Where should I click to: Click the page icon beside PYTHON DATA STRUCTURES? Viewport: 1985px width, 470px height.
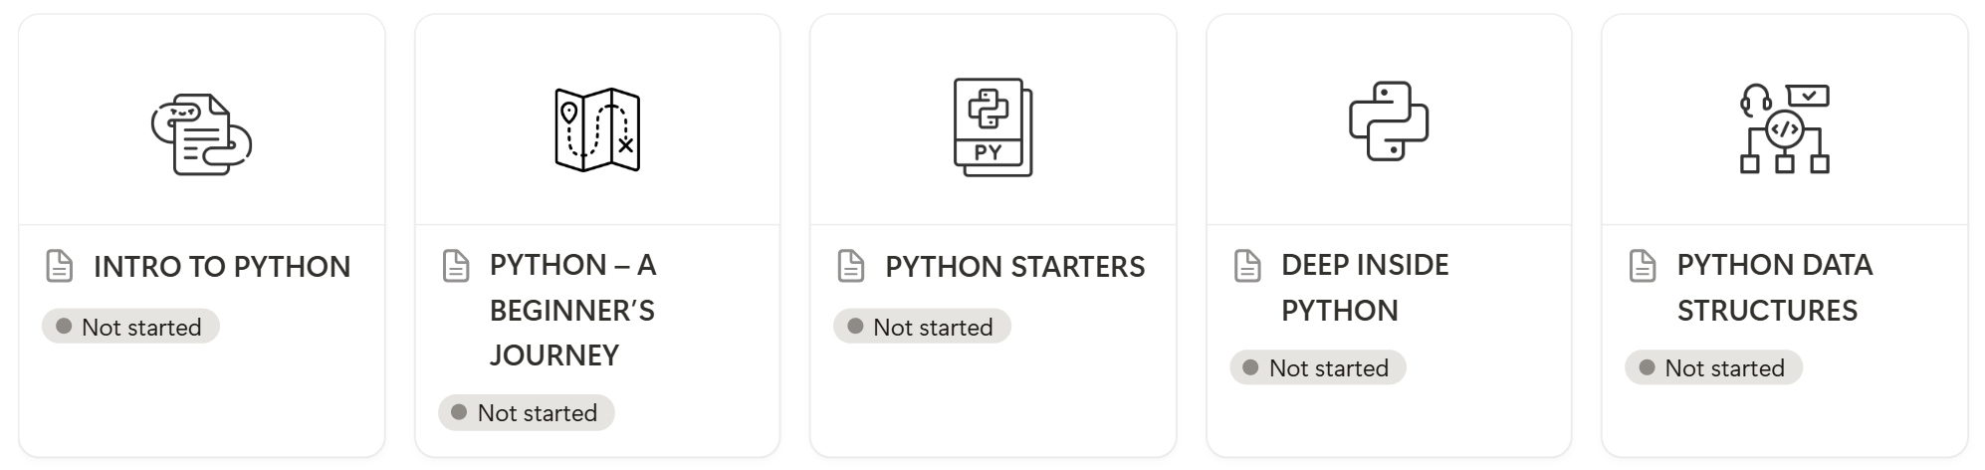(x=1643, y=266)
